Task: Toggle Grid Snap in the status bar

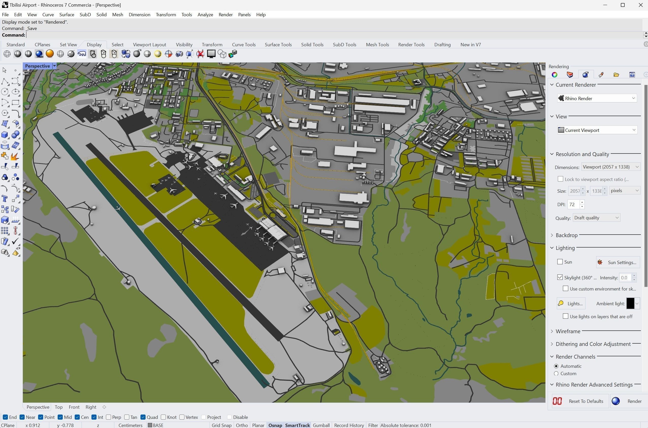Action: [222, 425]
